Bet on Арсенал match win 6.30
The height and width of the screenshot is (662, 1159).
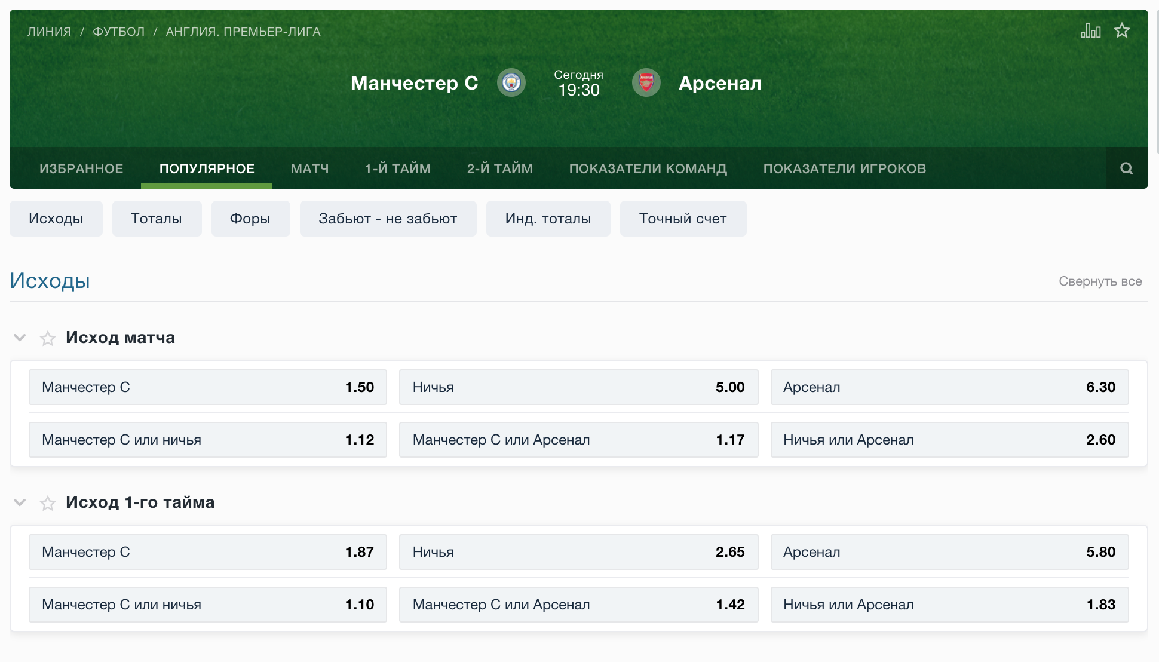coord(949,387)
